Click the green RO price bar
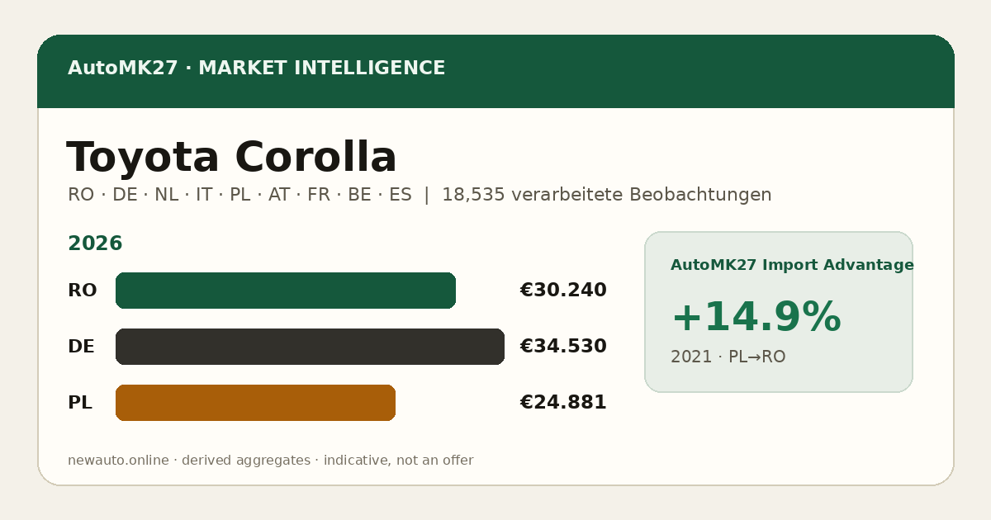991x520 pixels. 286,291
